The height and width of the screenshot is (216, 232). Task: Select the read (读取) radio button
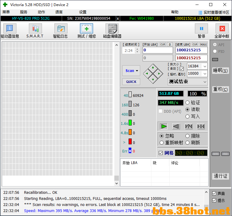tap(187, 110)
